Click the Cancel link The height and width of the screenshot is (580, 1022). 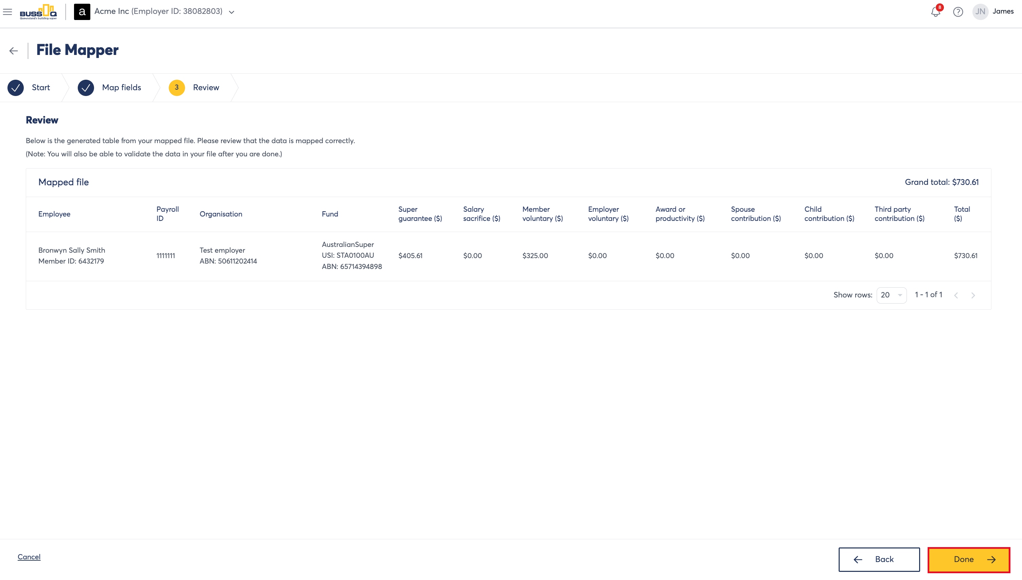click(x=29, y=557)
